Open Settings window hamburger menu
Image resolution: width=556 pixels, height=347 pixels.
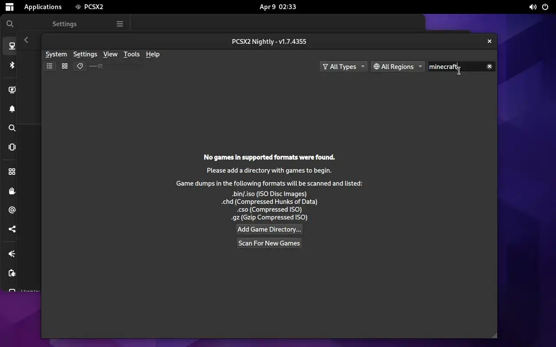(120, 24)
